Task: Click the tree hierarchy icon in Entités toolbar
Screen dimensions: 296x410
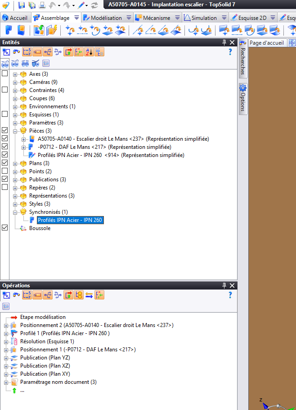Action: pyautogui.click(x=48, y=52)
